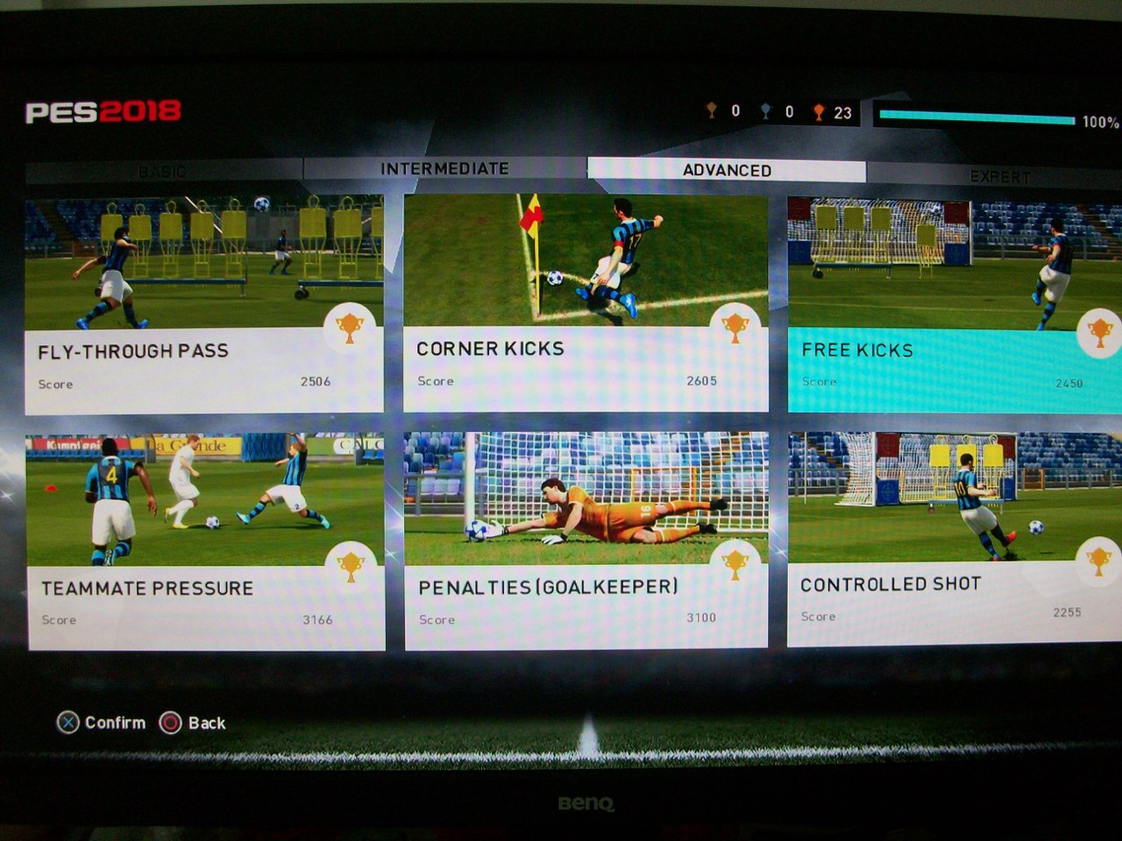Click the Controlled Shot trophy icon
1122x841 pixels.
[x=1098, y=561]
